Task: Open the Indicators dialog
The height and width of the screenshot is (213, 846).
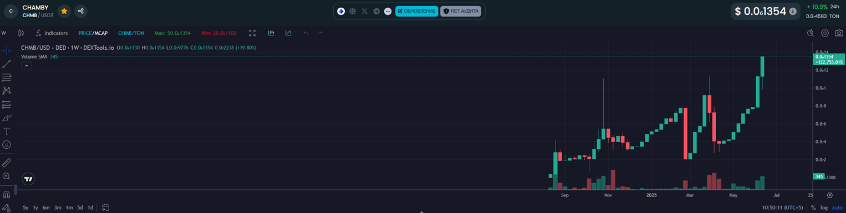Action: click(51, 33)
